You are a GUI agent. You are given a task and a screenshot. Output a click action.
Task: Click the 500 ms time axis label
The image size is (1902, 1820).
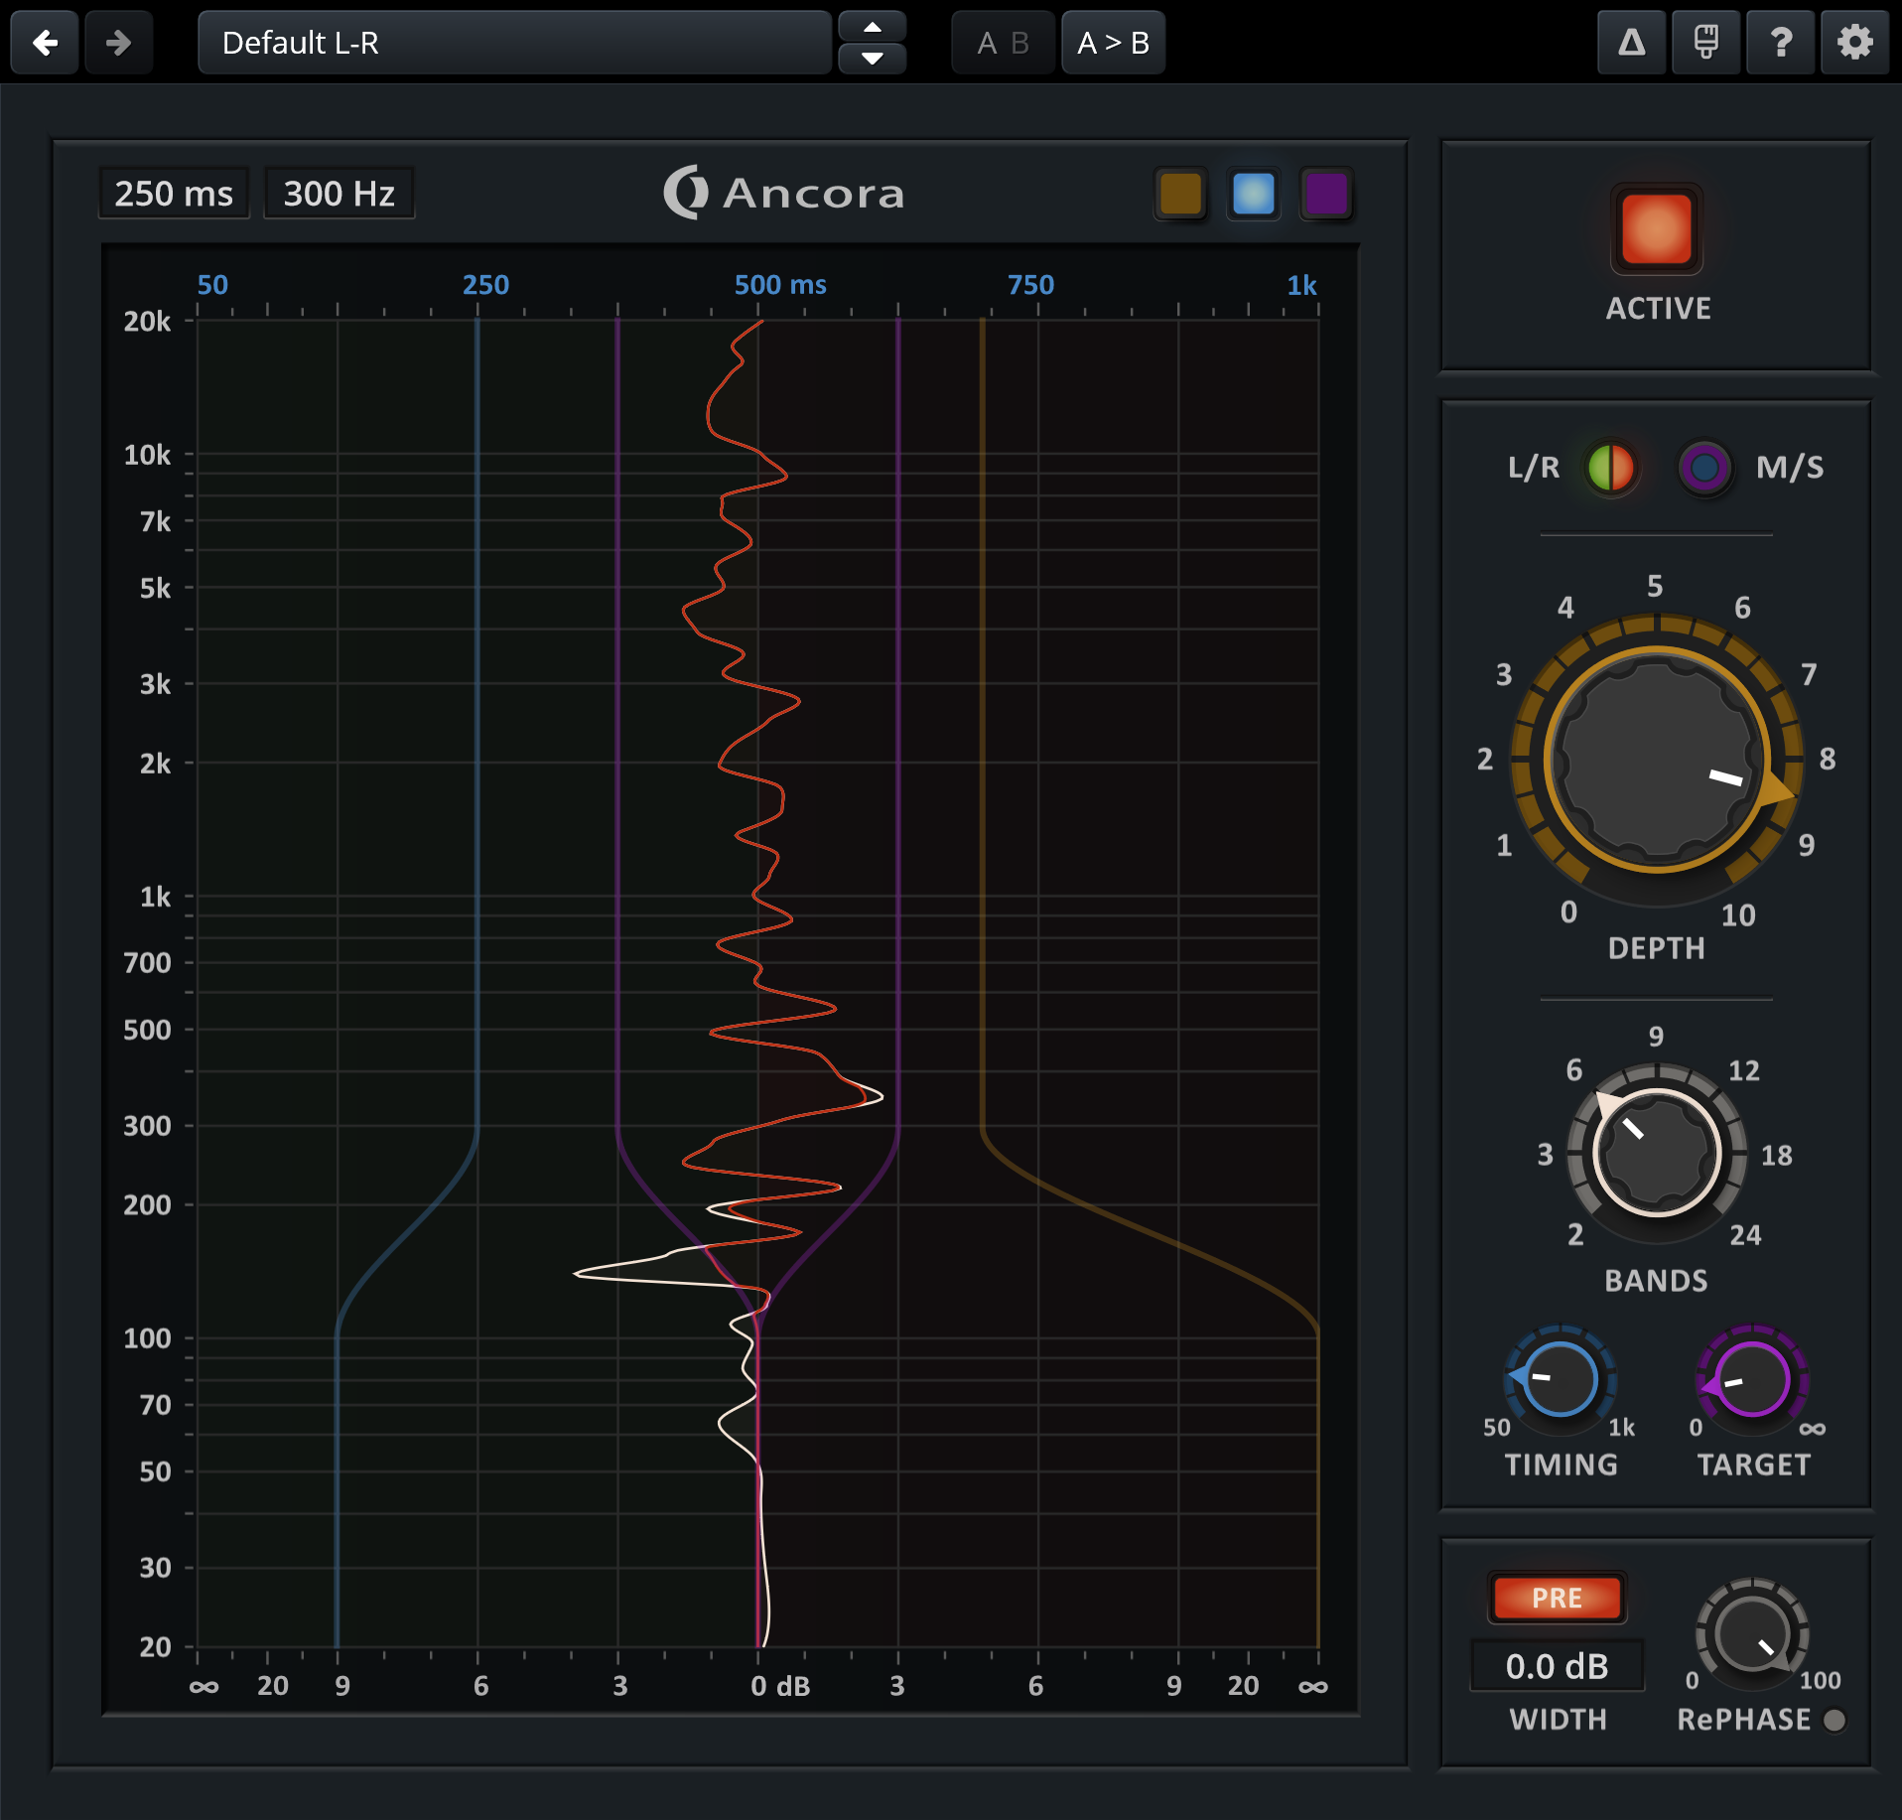tap(780, 286)
